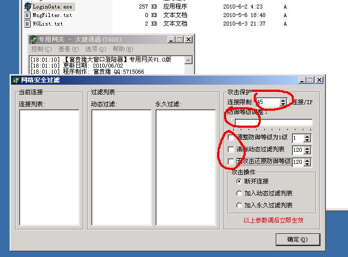Image resolution: width=348 pixels, height=257 pixels.
Task: Select the MsgFilter.txt file icon
Action: coord(28,16)
